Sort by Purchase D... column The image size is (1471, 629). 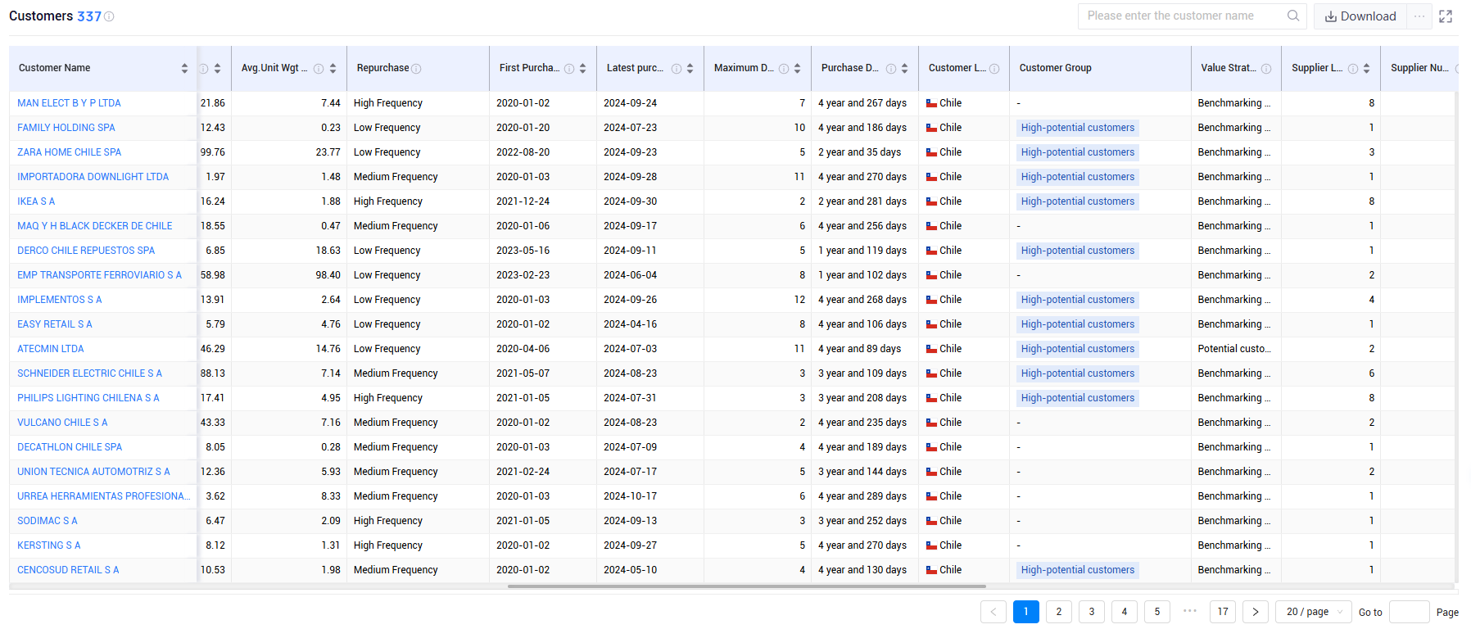pos(905,69)
